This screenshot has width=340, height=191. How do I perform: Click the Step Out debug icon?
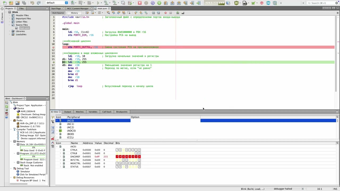tap(179, 3)
